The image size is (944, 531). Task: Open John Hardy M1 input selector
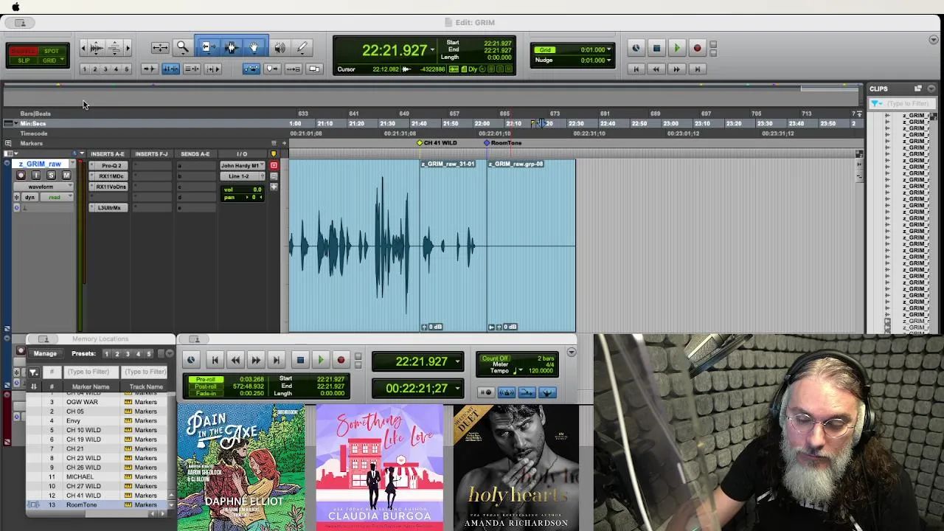(241, 165)
